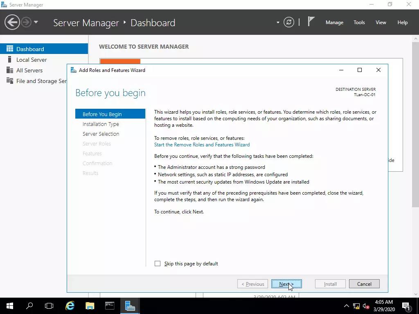Click the Previous button
The image size is (419, 314).
[x=252, y=284]
